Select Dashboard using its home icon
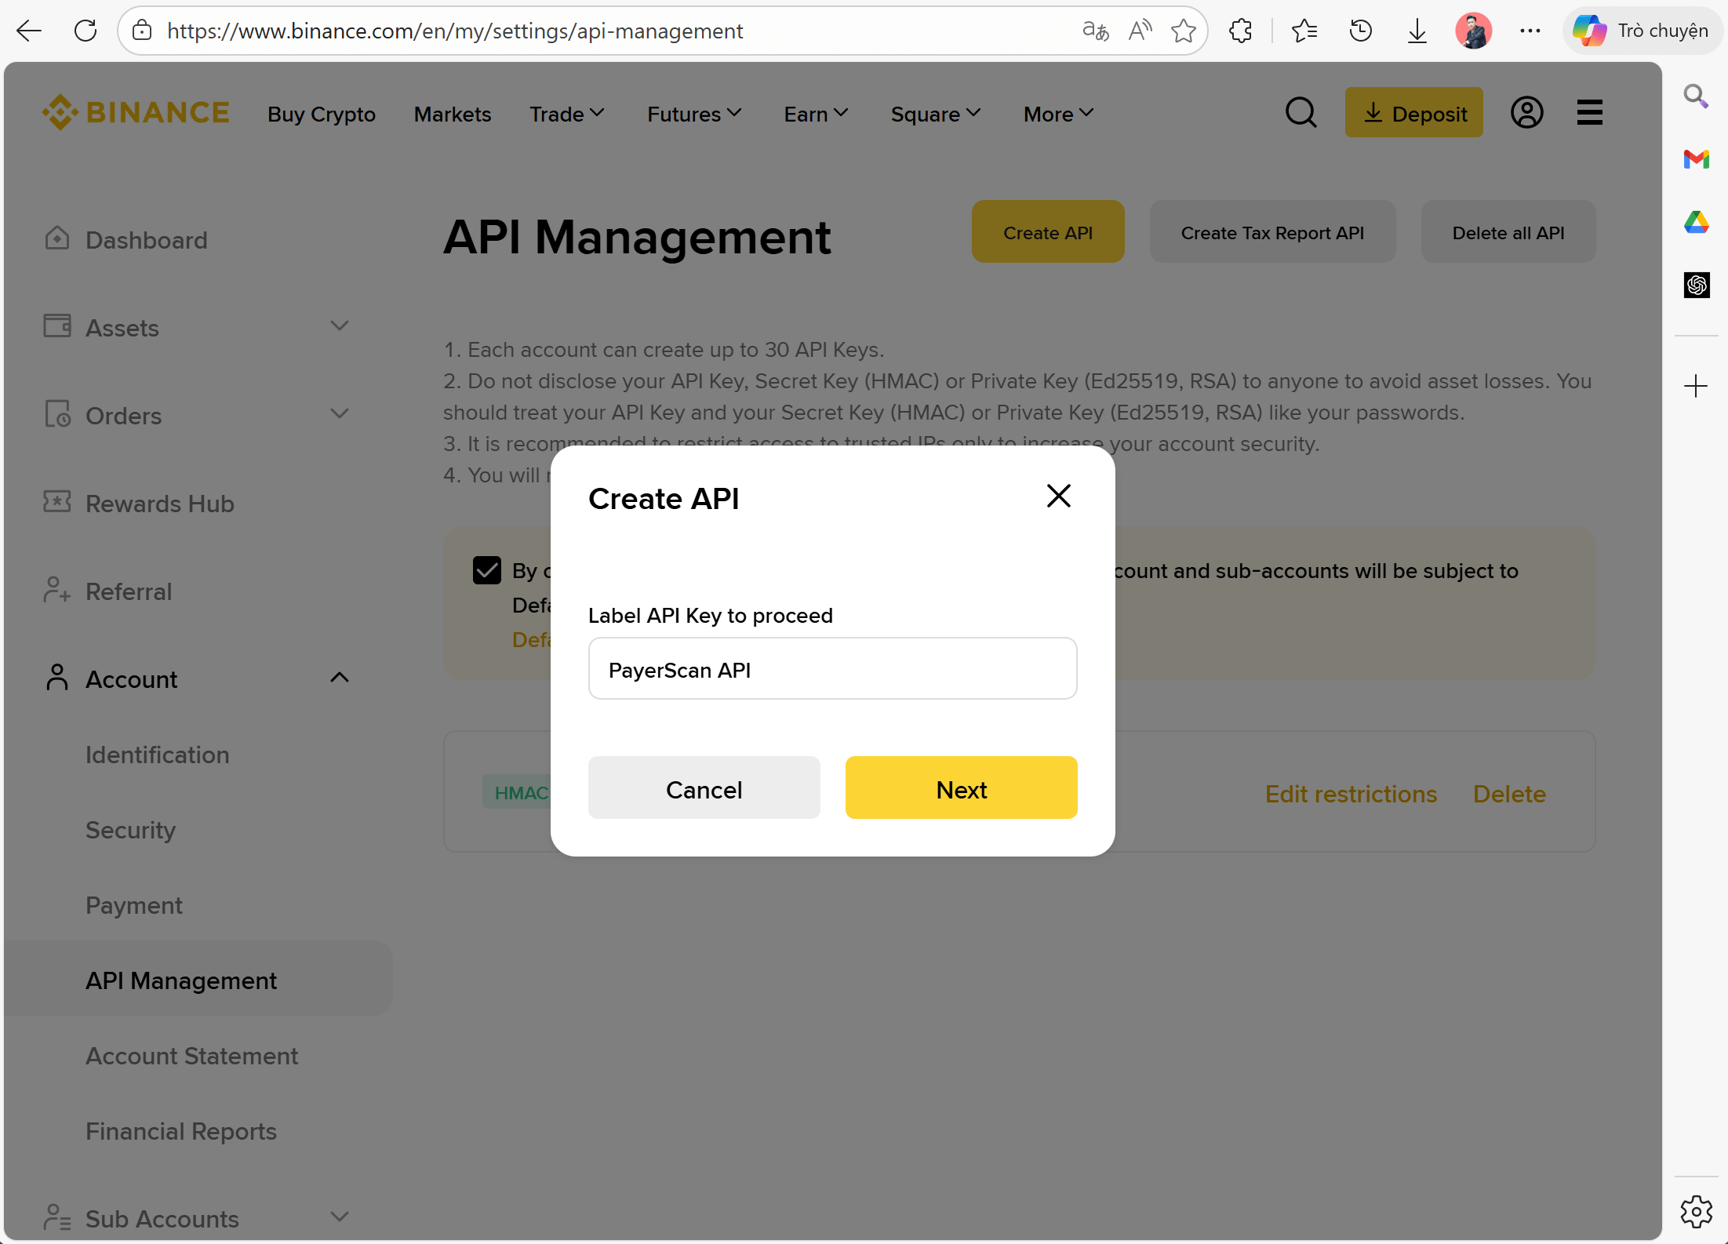 pos(56,238)
